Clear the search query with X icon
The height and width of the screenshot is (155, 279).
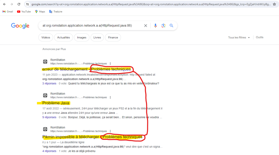pos(145,26)
